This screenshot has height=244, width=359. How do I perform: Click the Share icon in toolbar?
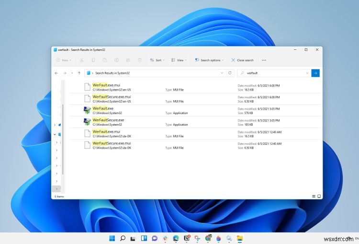pyautogui.click(x=128, y=60)
